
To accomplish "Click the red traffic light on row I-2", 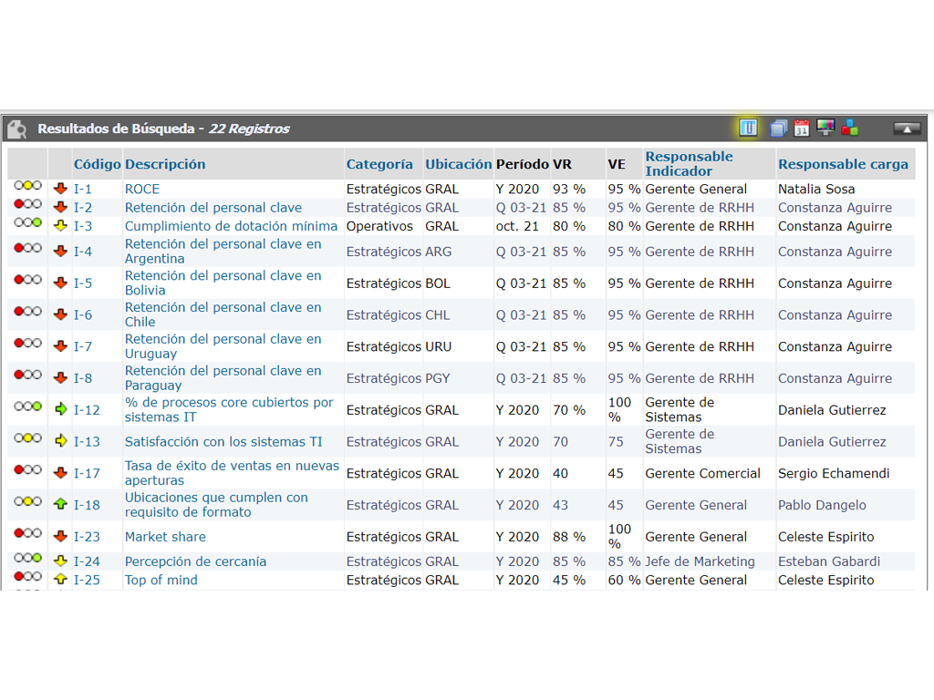I will pos(28,204).
